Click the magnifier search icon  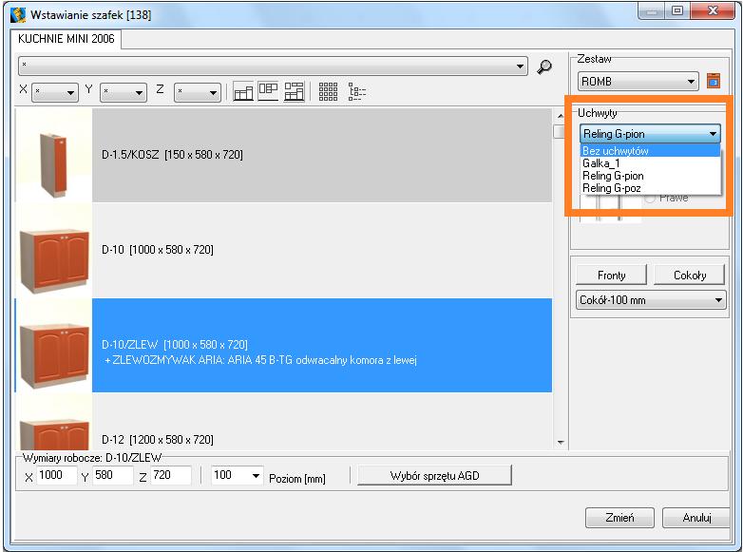pyautogui.click(x=544, y=67)
